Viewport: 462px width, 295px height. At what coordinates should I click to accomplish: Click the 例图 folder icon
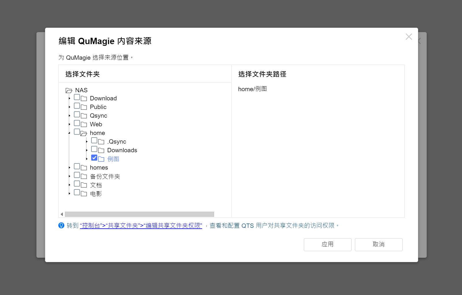(101, 159)
